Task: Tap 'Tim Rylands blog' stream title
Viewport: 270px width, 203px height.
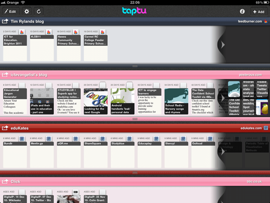Action: point(27,22)
